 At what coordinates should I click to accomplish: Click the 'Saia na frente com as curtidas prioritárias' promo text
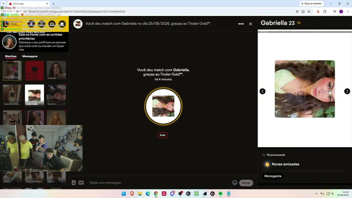click(x=40, y=37)
